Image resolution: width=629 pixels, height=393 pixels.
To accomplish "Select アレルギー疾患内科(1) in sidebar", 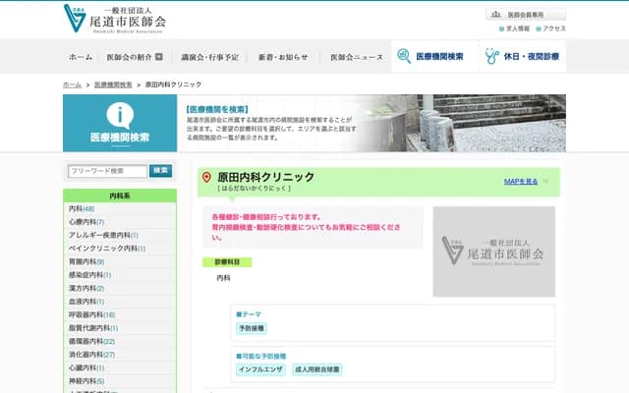I will (103, 235).
